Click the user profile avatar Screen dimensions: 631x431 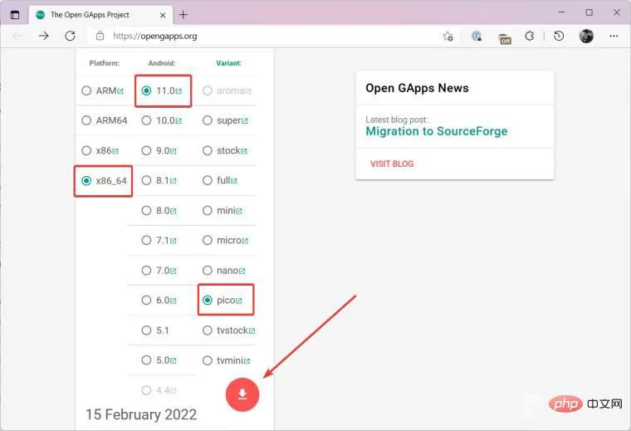586,37
